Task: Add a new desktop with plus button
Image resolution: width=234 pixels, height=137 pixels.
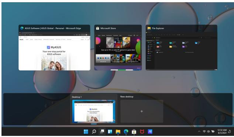Action: tap(142, 111)
